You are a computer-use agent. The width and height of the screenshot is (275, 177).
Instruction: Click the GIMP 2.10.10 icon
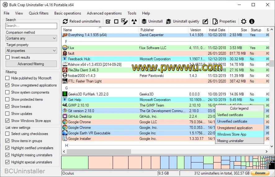tap(65, 105)
